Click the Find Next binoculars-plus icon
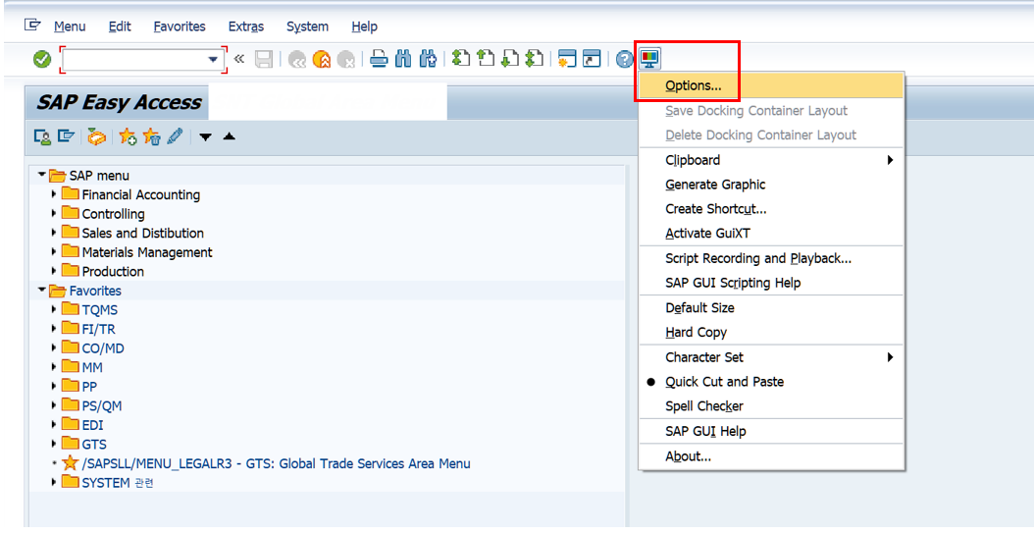The width and height of the screenshot is (1034, 534). [x=428, y=60]
